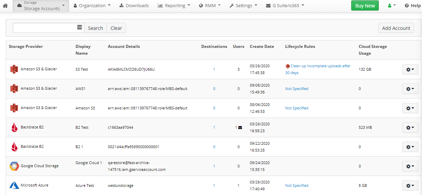The width and height of the screenshot is (422, 195).
Task: Expand the Organization menu
Action: pos(92,6)
